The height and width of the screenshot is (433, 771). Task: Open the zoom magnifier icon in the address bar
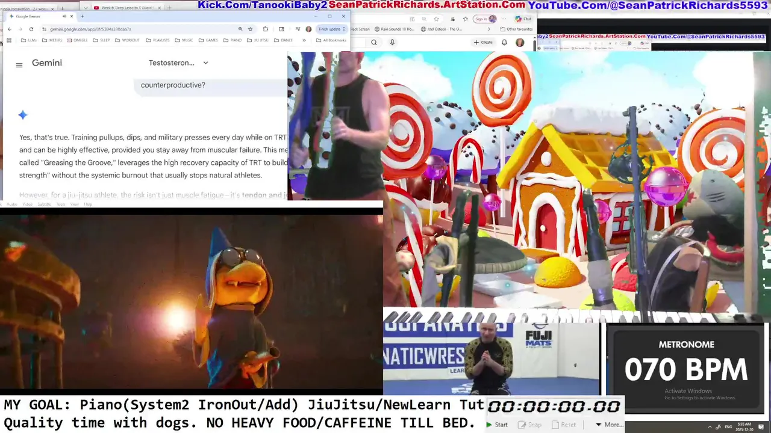tap(240, 29)
